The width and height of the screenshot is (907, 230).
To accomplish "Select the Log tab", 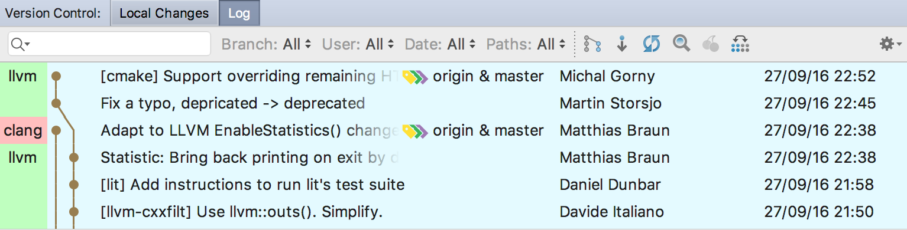I will [x=239, y=13].
